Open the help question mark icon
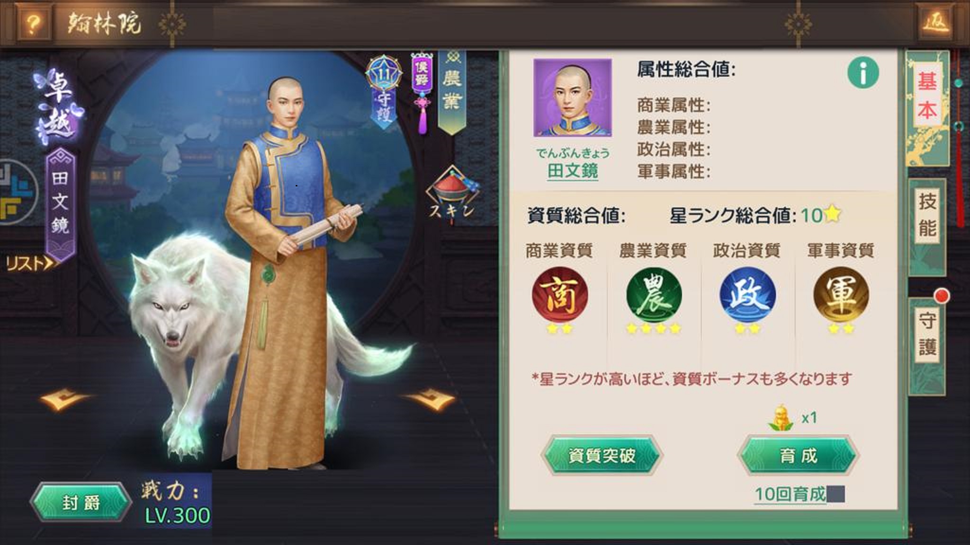Screen dimensions: 970x545 [32, 23]
